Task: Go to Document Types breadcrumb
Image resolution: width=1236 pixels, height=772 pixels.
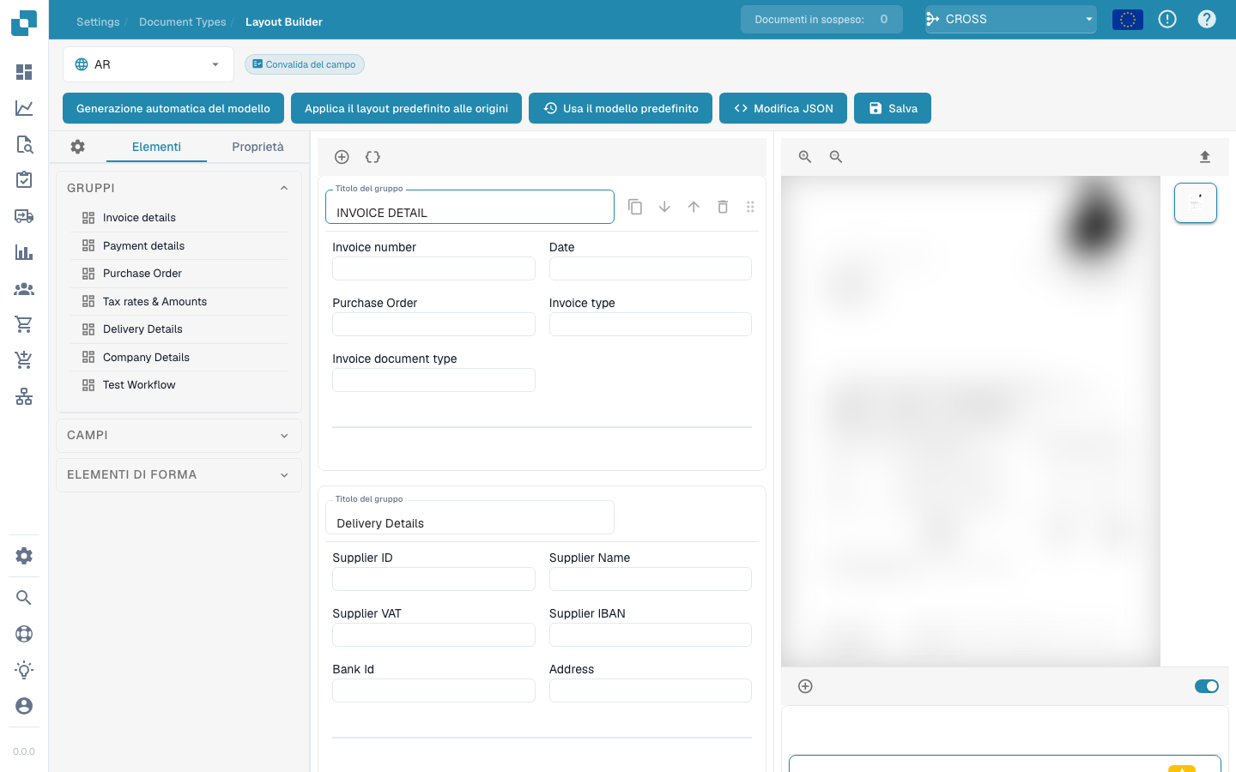Action: [183, 22]
